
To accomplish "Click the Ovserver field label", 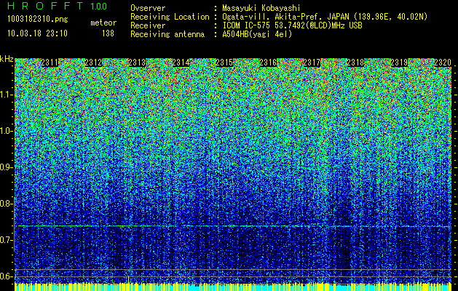I will 148,8.
